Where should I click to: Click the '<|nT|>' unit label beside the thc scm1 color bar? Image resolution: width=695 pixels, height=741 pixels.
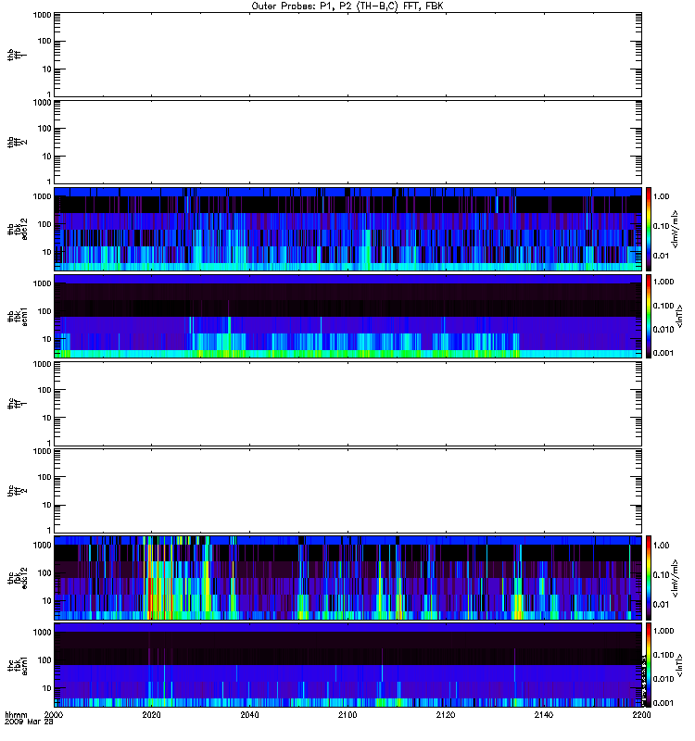pyautogui.click(x=680, y=665)
